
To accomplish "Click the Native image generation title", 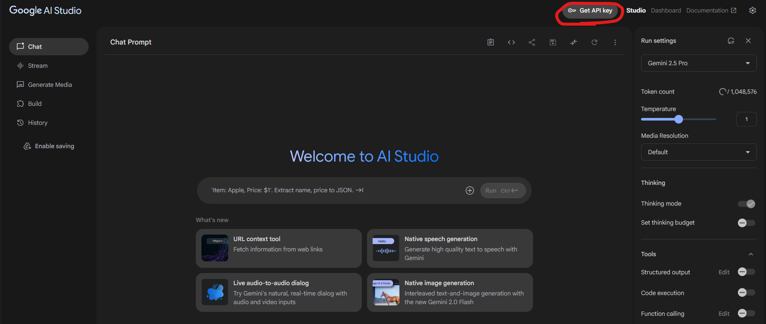I will (x=439, y=283).
